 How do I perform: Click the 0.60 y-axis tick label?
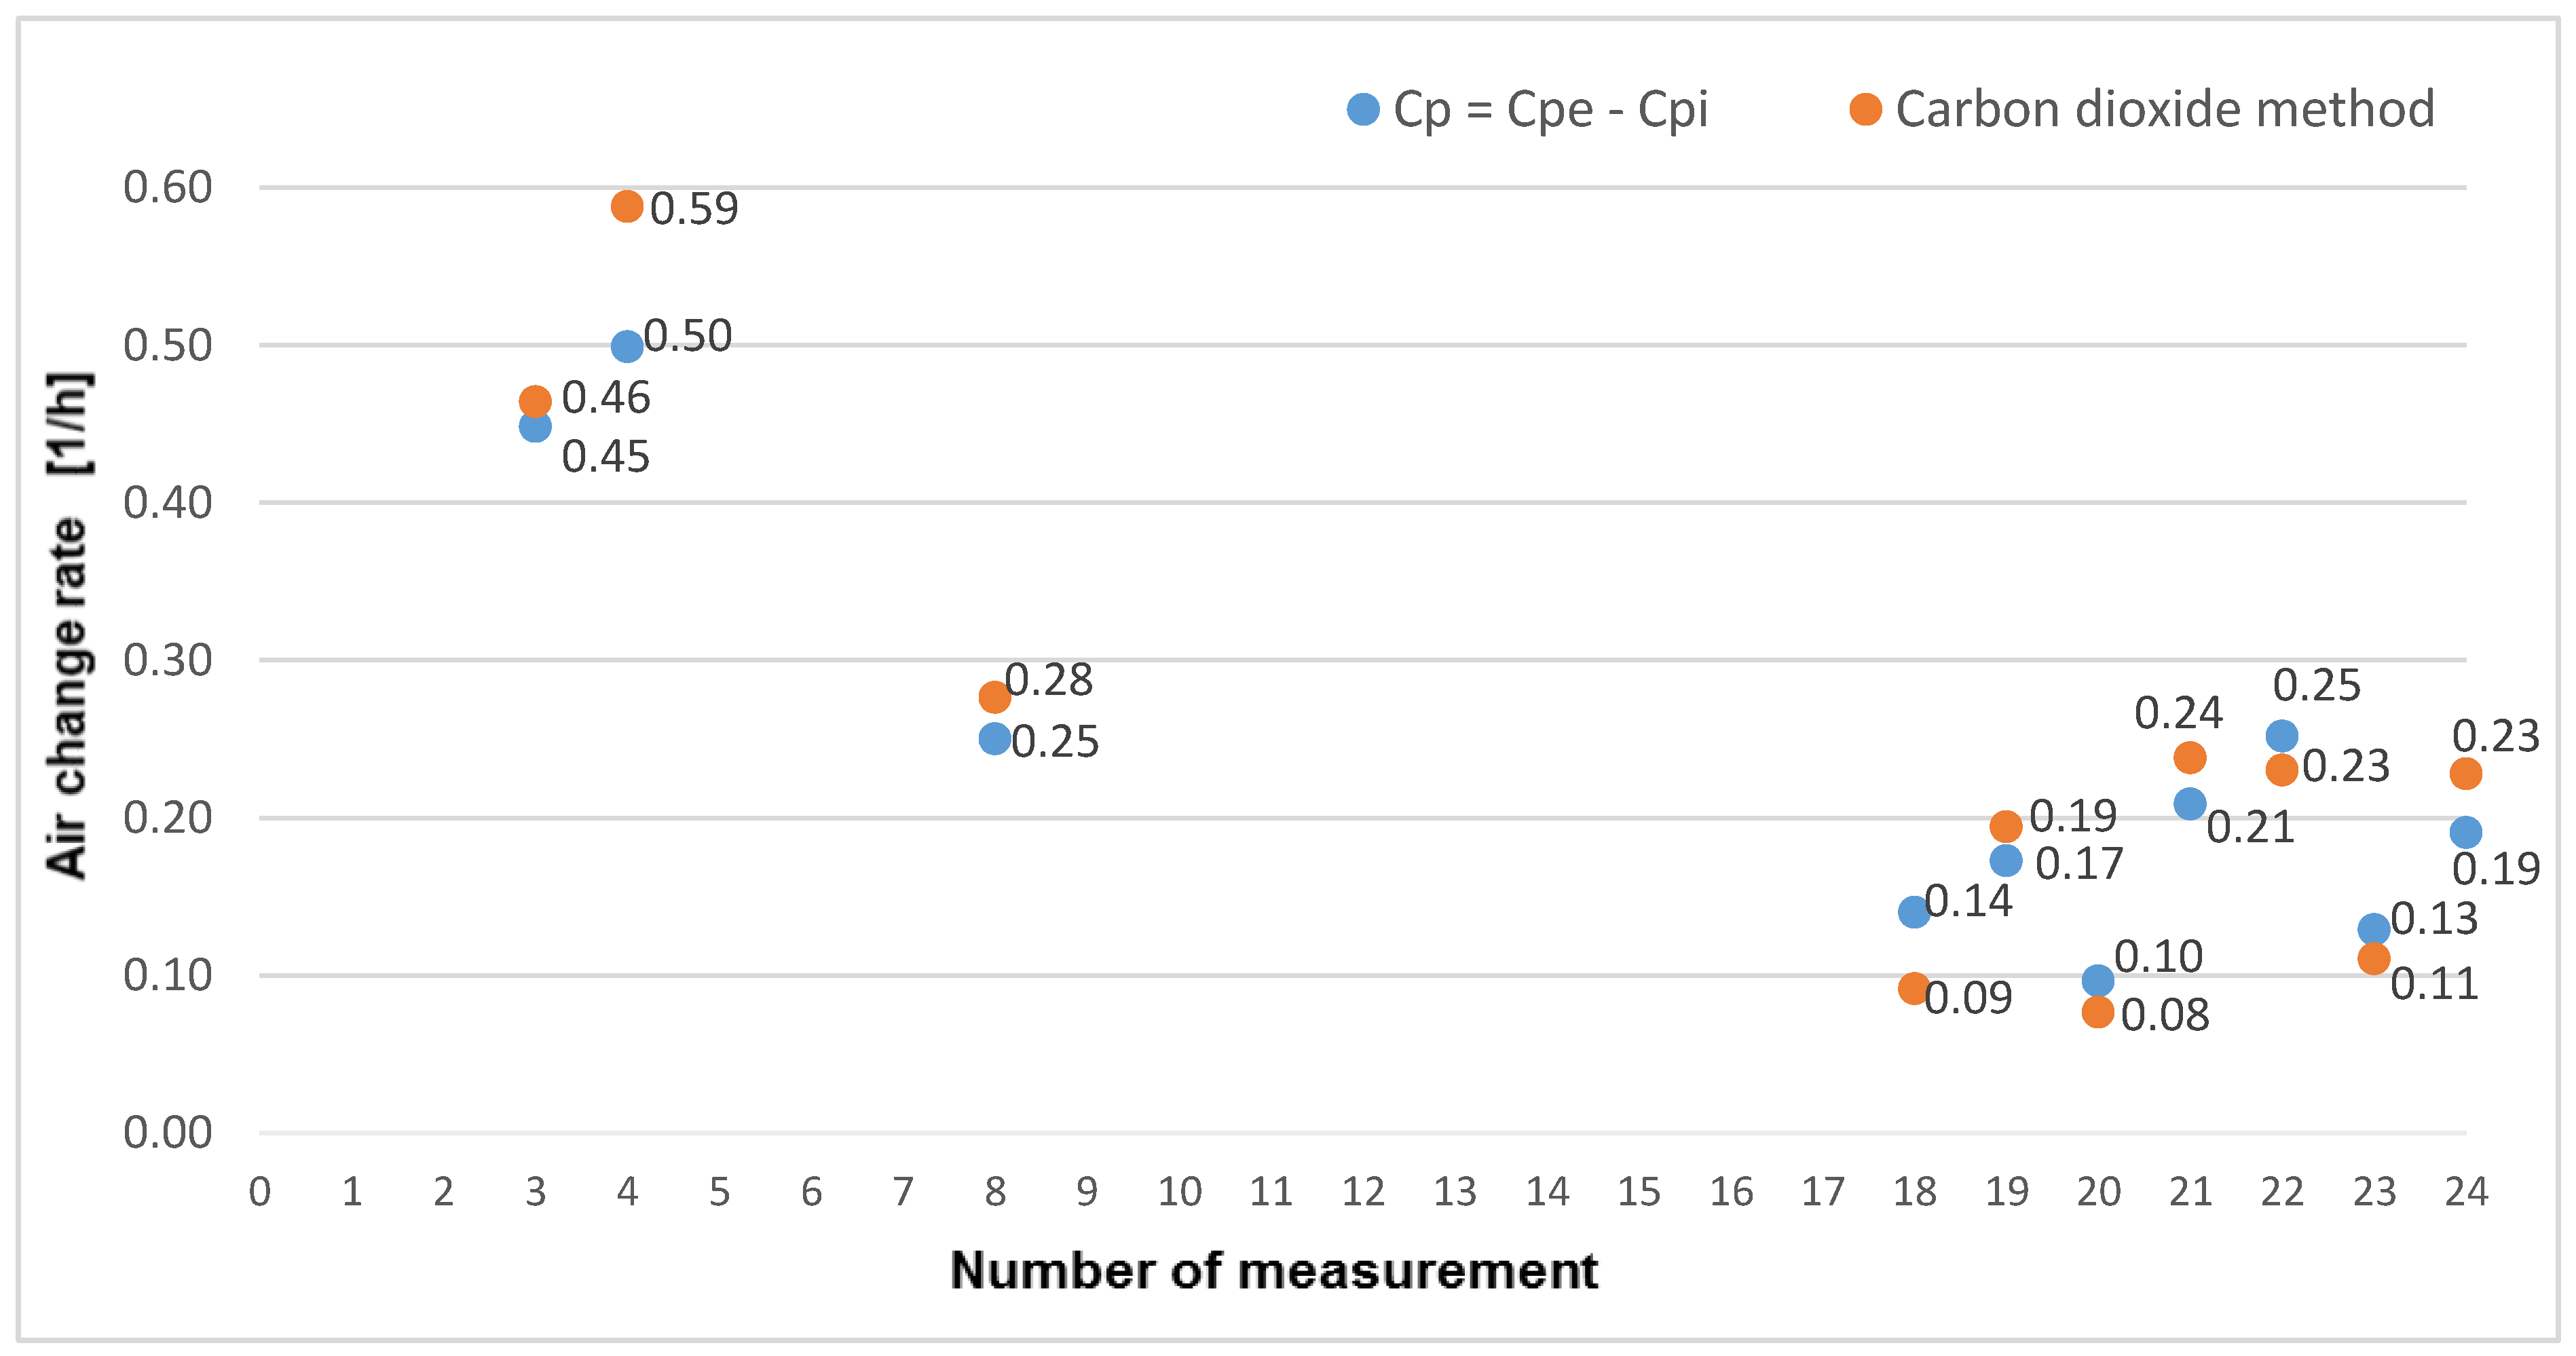[167, 187]
